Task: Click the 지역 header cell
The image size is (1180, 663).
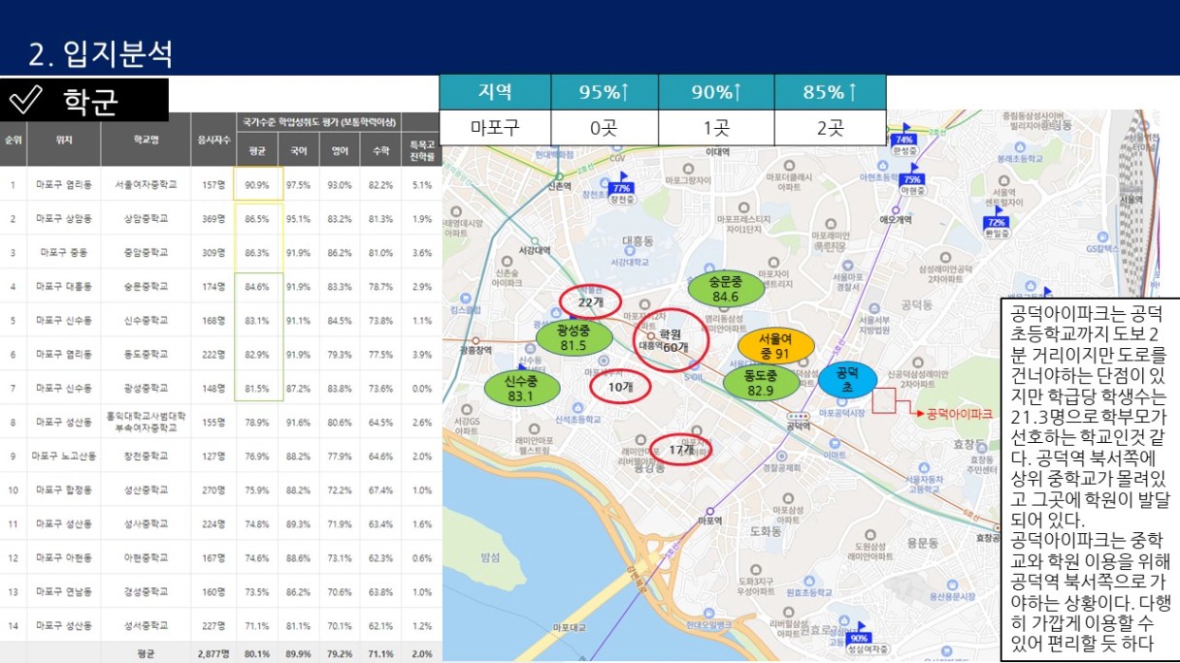Action: click(496, 92)
